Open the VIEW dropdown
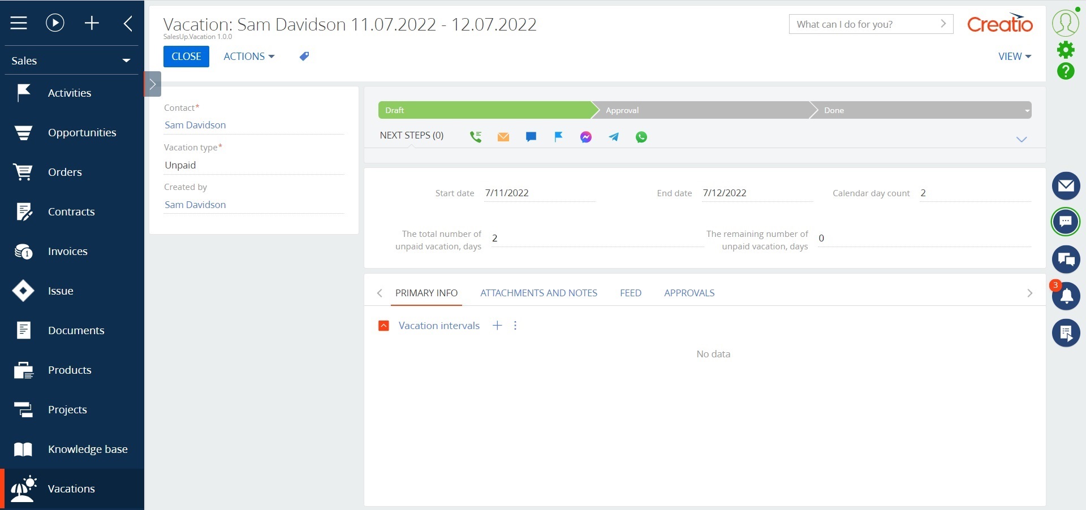 tap(1015, 57)
